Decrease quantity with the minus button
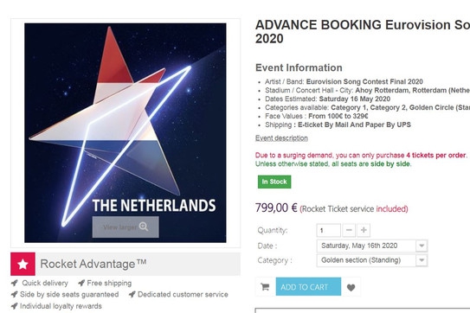 [x=349, y=230]
